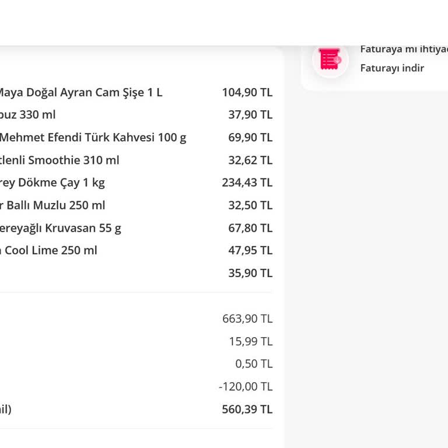Click the 0,50 TL charge amount
Image resolution: width=448 pixels, height=448 pixels.
coord(254,364)
